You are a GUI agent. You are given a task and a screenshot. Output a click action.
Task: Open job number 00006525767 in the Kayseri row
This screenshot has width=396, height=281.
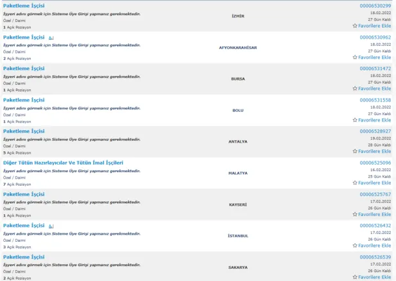click(375, 194)
